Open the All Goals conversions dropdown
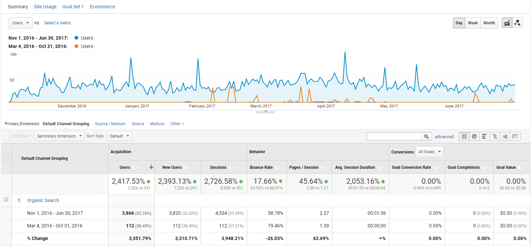Screen dimensions: 531x247 click(430, 152)
